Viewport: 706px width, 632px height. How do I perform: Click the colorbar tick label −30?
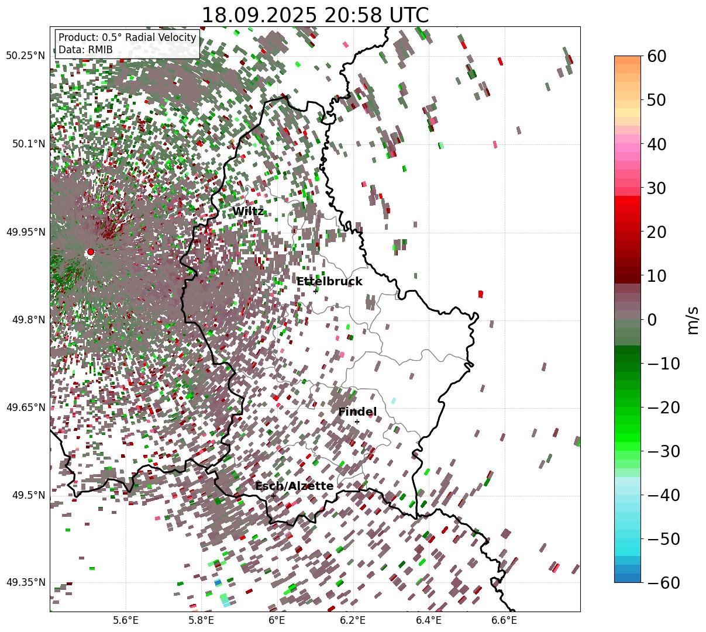[x=663, y=451]
